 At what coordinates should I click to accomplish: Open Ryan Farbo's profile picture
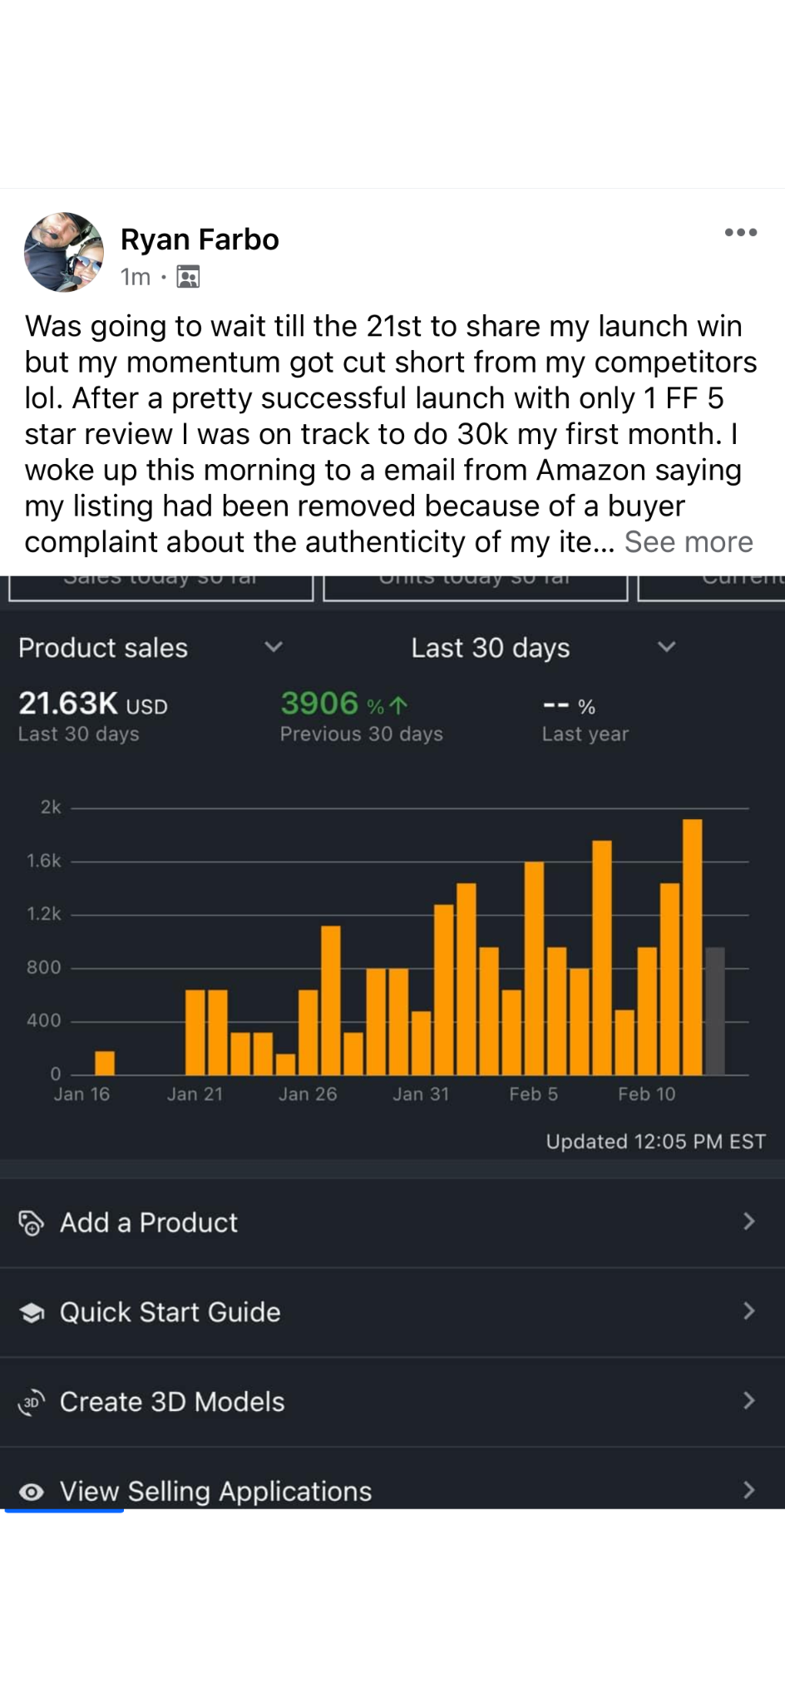tap(64, 252)
